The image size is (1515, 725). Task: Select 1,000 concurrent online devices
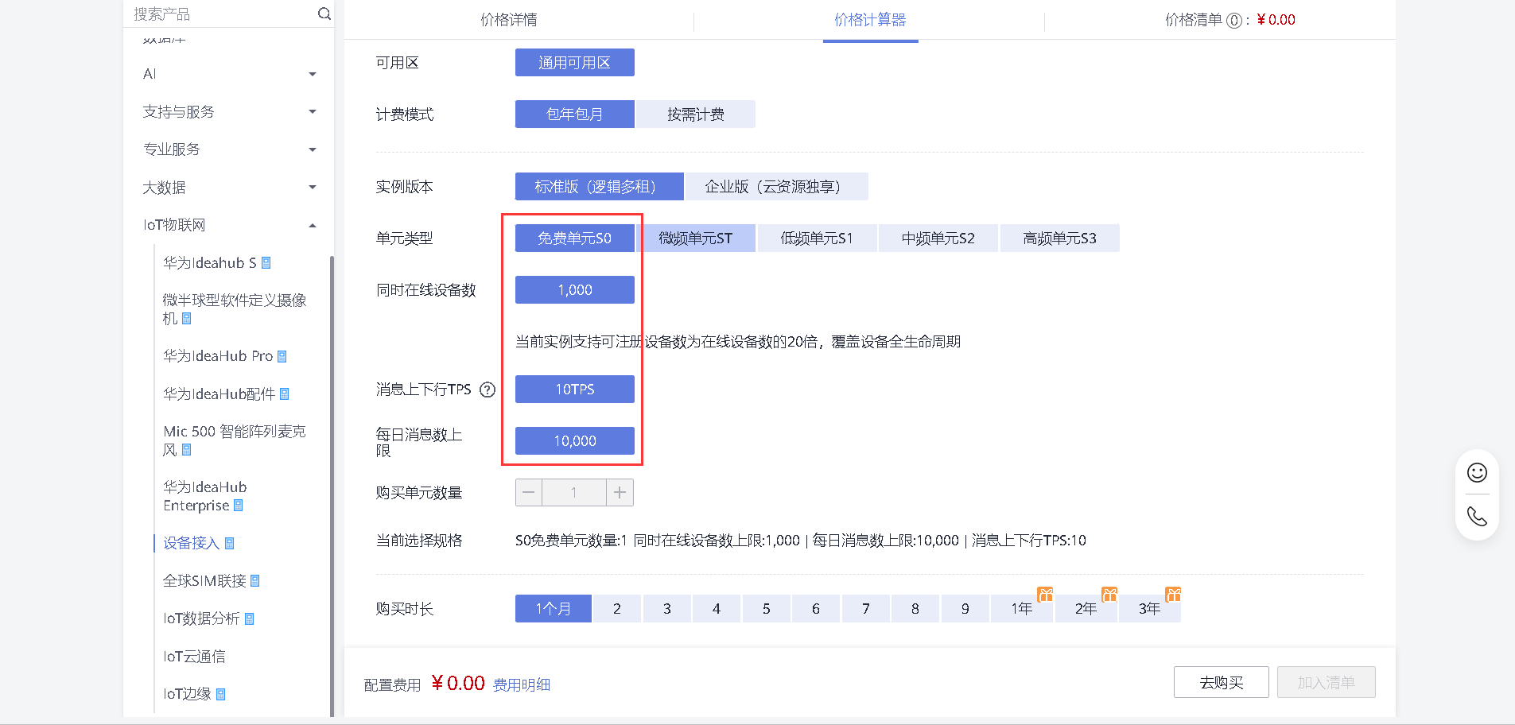(x=575, y=290)
